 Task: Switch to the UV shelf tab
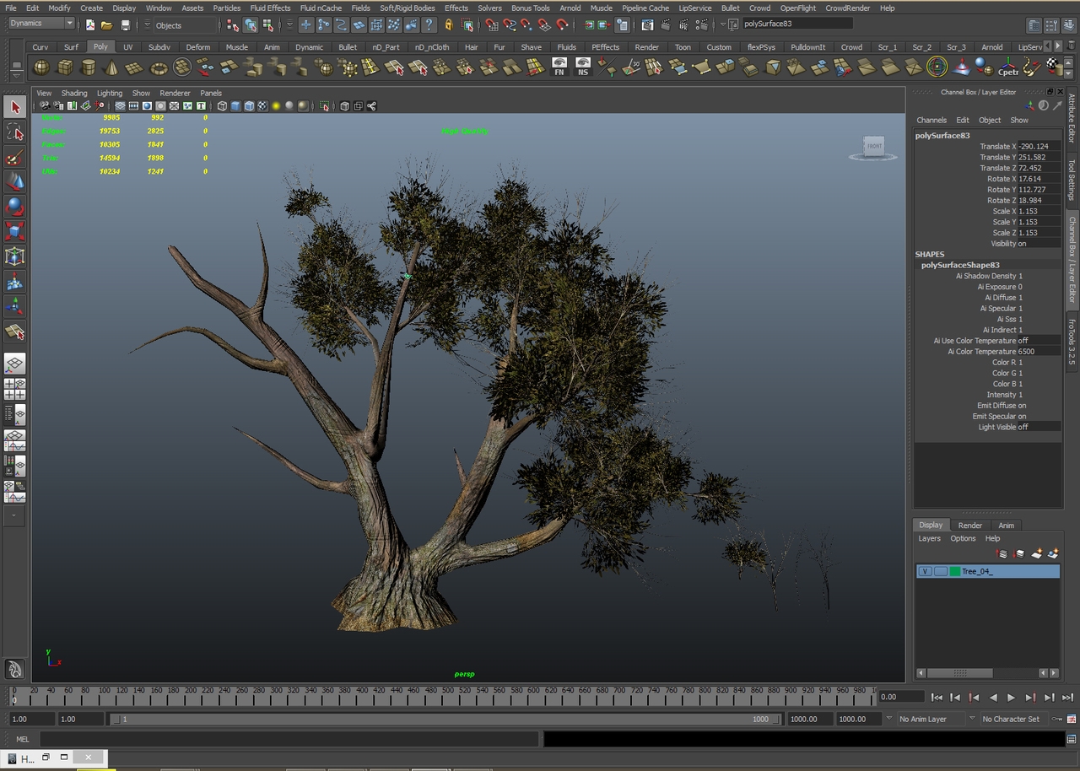127,47
